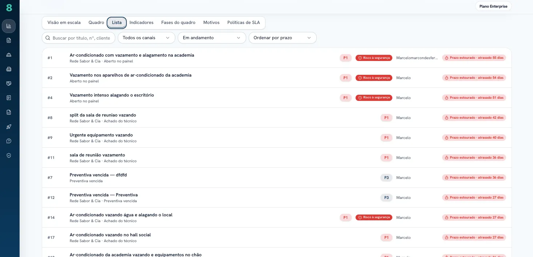Click the green 8 logo
Screen dimensions: 533x257
(9, 8)
